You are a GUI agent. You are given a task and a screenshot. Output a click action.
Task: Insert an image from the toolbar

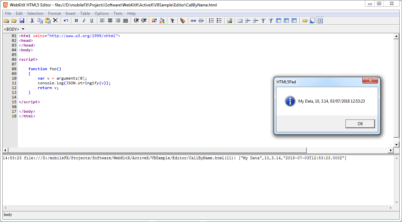[230, 21]
